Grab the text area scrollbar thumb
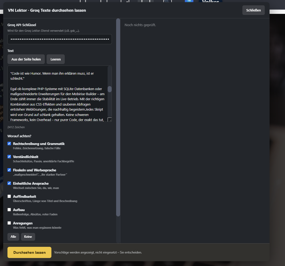The image size is (285, 266). (x=109, y=89)
